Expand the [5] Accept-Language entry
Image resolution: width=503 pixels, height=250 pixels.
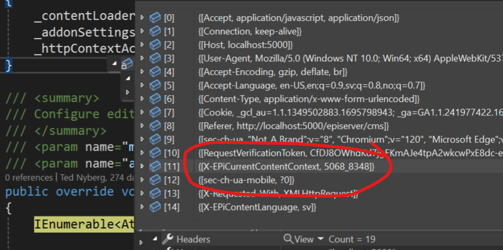[x=143, y=85]
